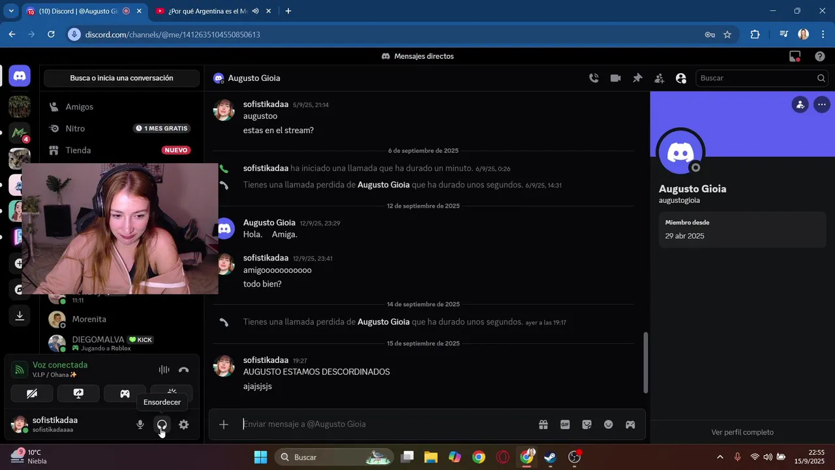Open Discord help question mark icon

[820, 57]
